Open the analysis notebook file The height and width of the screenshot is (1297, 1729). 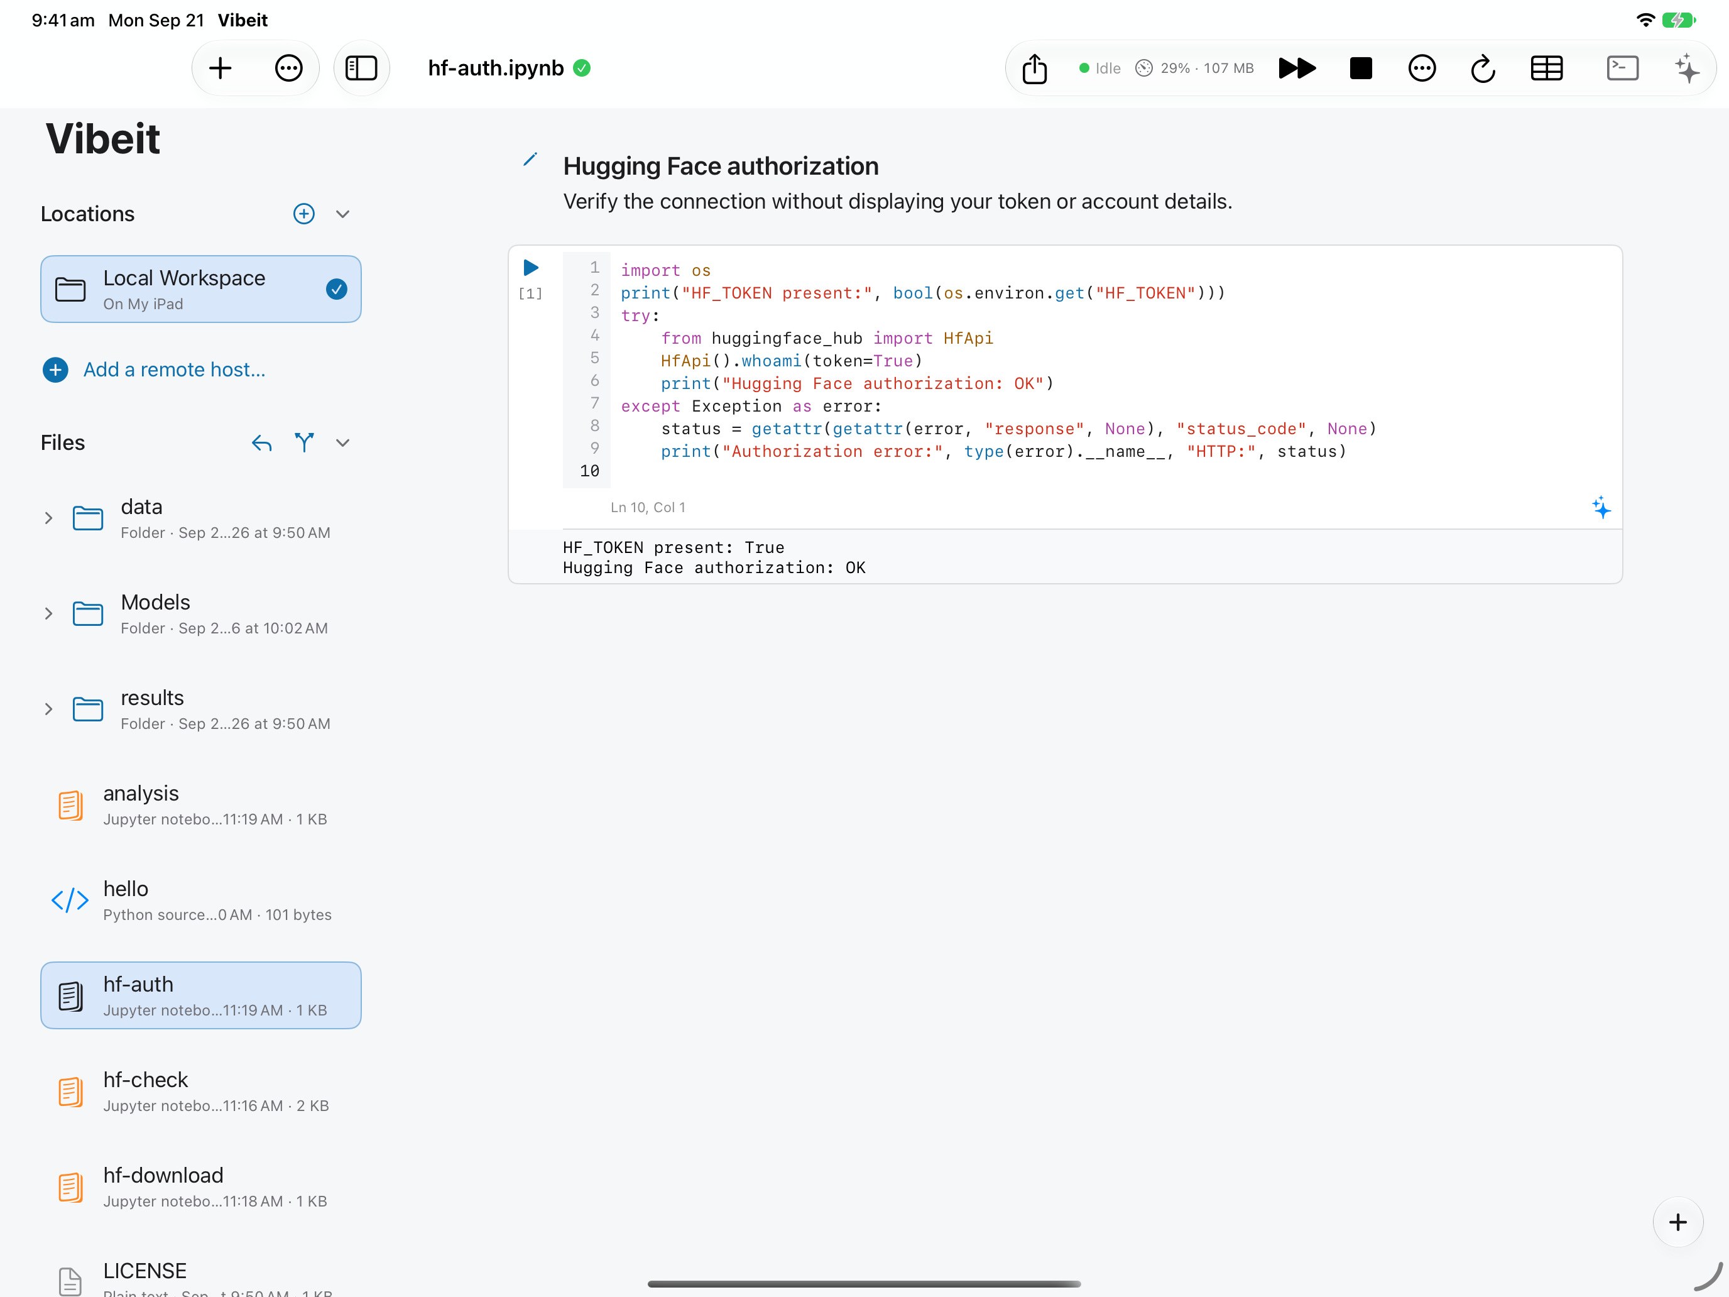pos(201,804)
